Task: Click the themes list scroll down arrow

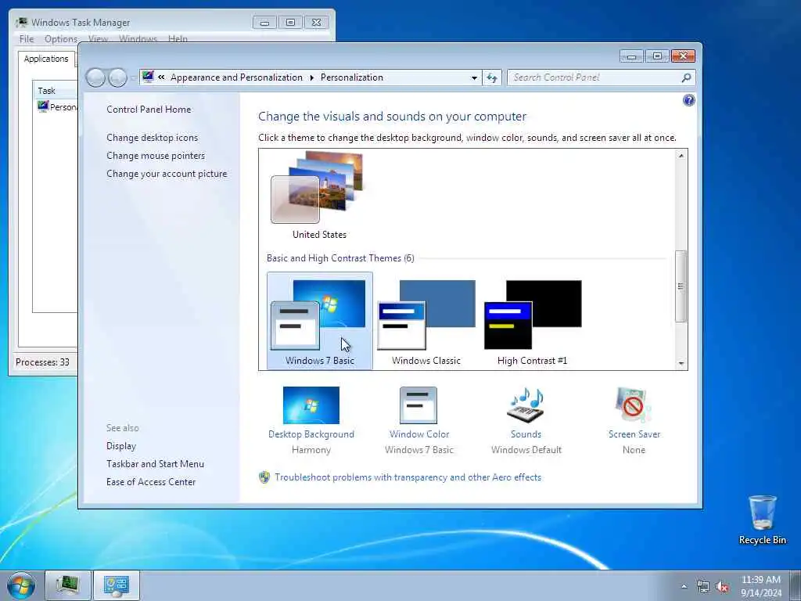Action: pos(681,363)
